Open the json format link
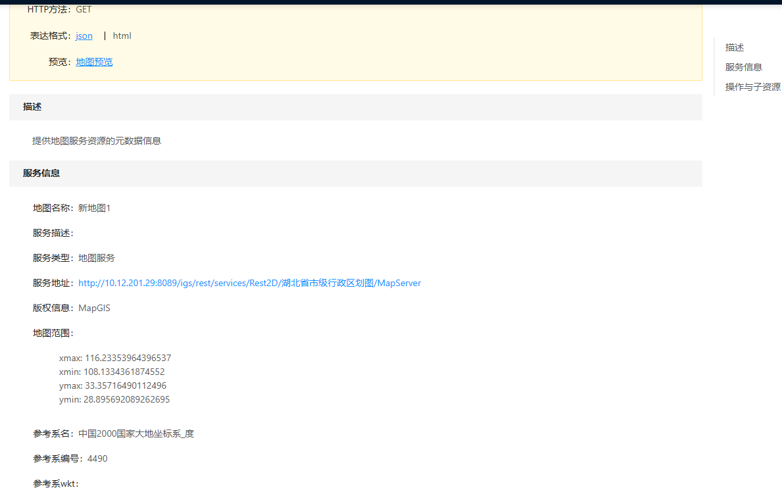Screen dimensions: 782x492 coord(84,36)
